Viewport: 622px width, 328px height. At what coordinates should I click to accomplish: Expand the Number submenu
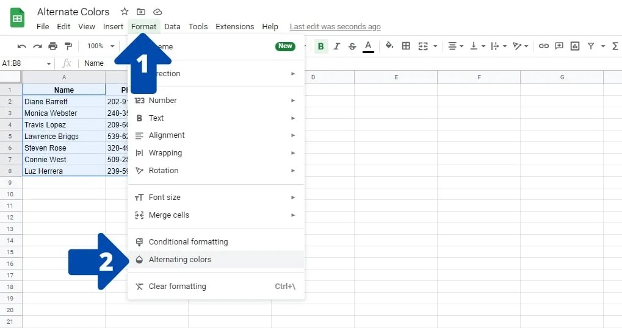coord(216,101)
